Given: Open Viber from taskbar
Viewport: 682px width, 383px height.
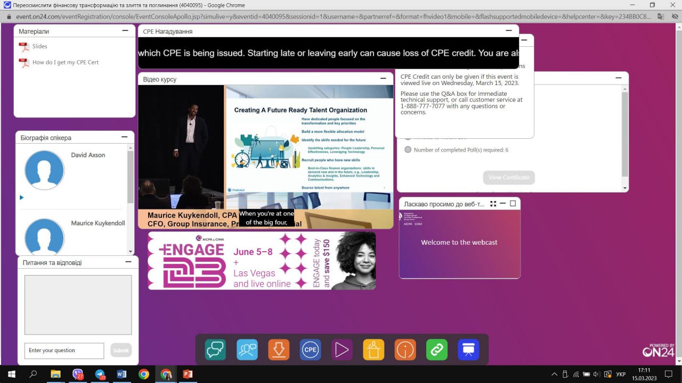Looking at the screenshot, I should pos(78,374).
